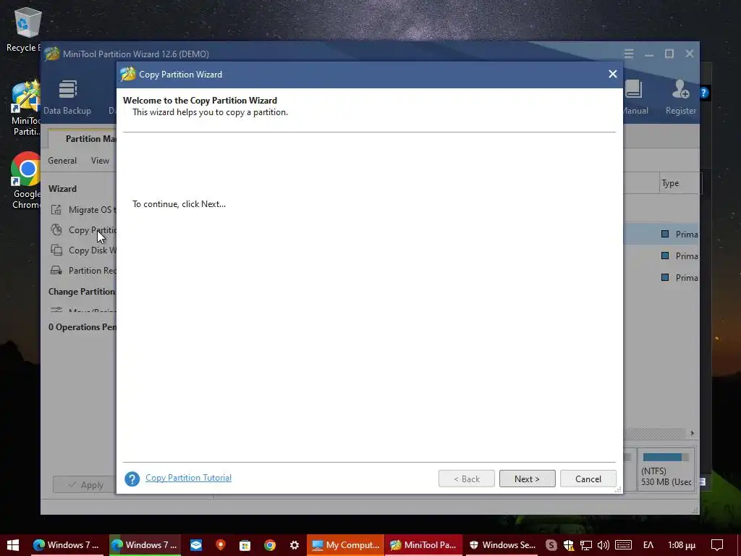Open the touch keyboard tray icon
741x556 pixels.
pyautogui.click(x=623, y=545)
